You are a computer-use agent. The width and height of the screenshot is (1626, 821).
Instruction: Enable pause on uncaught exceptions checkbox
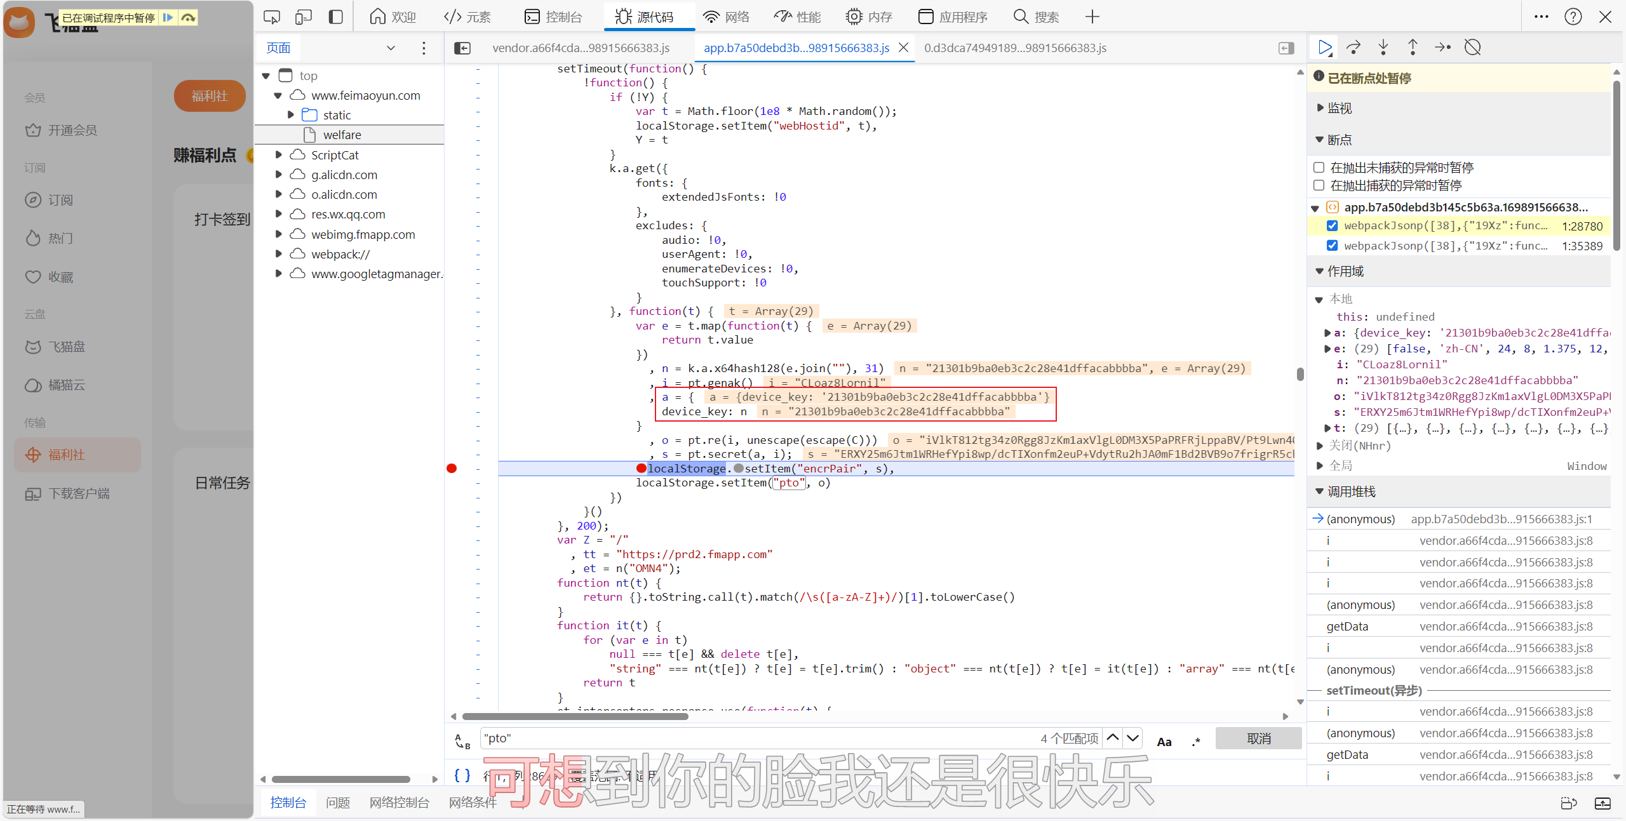tap(1319, 168)
